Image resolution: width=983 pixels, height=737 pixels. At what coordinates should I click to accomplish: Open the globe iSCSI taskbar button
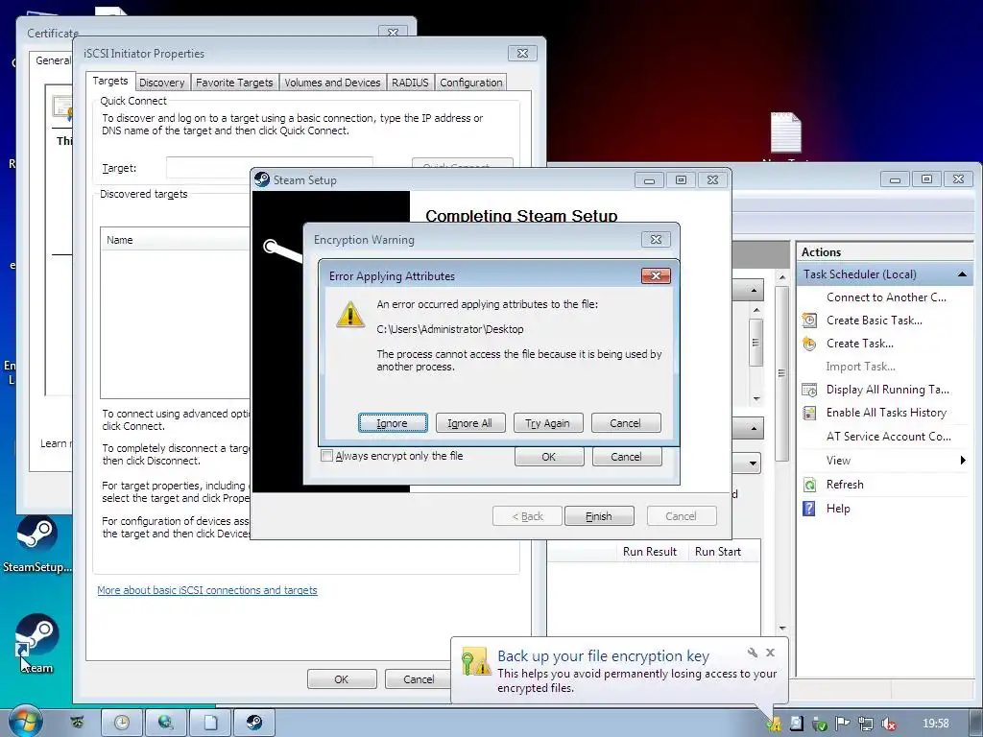tap(165, 723)
